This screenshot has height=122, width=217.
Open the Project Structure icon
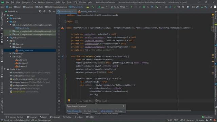188,7
